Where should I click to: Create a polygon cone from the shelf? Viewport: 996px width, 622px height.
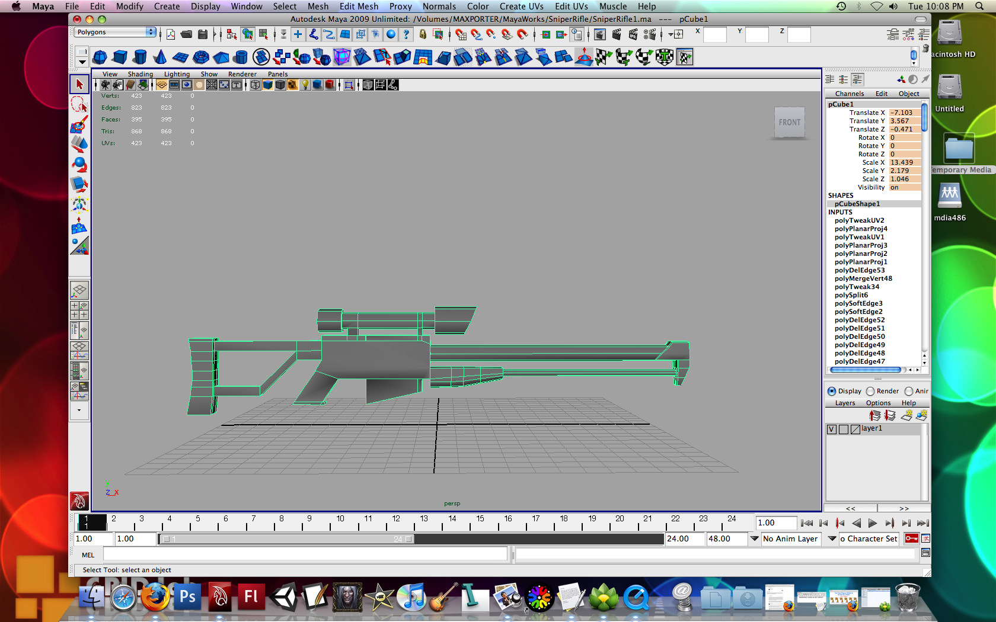point(160,57)
